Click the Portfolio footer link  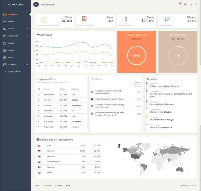click(59, 185)
